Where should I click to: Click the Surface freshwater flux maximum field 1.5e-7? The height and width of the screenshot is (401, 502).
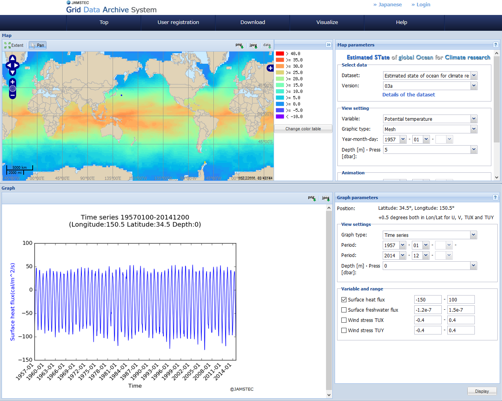coord(461,310)
